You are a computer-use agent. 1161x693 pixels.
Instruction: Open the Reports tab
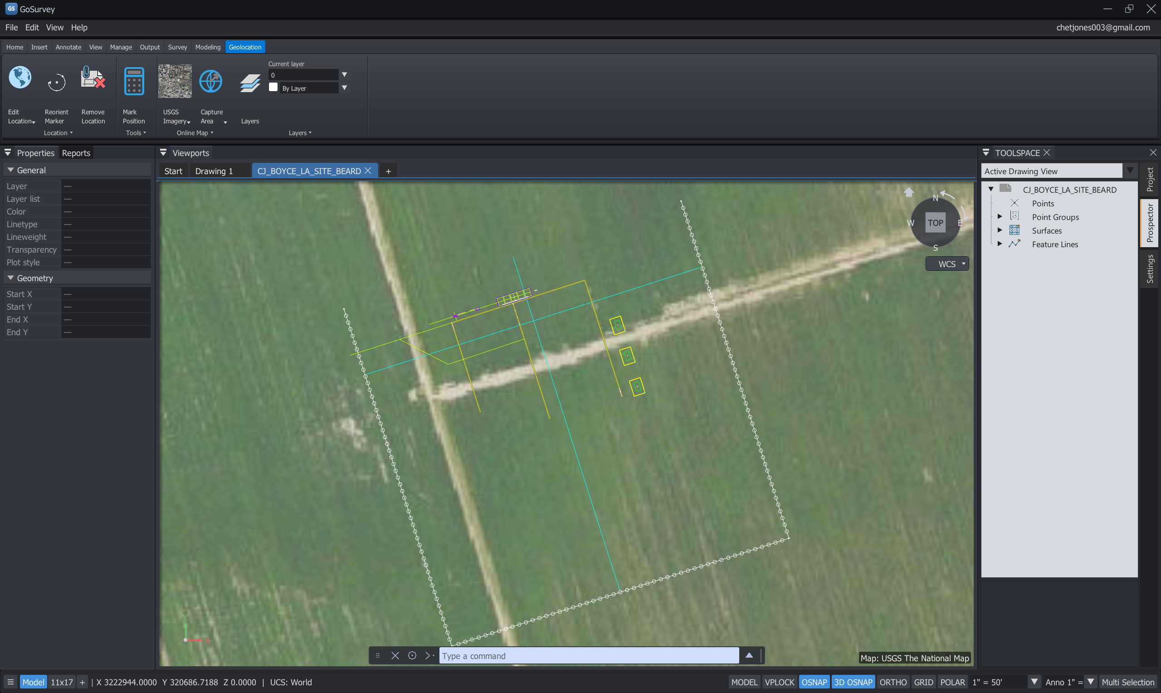76,153
